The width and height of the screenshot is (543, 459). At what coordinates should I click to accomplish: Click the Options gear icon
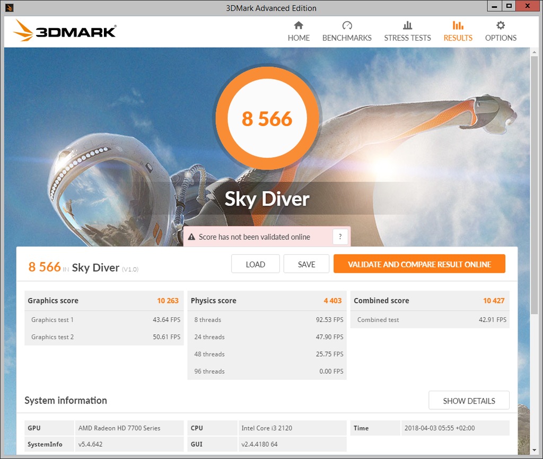(501, 25)
